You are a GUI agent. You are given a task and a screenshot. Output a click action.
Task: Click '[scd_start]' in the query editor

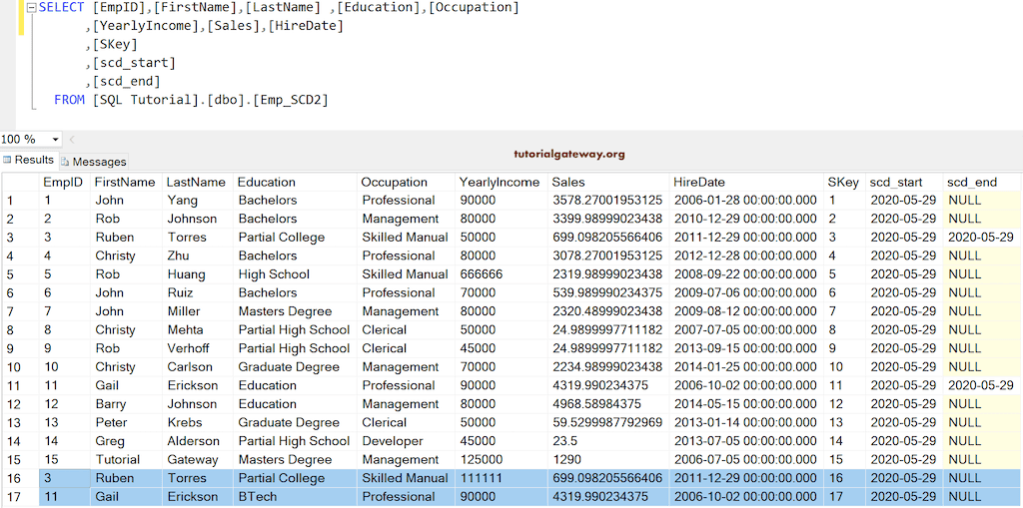pos(134,63)
